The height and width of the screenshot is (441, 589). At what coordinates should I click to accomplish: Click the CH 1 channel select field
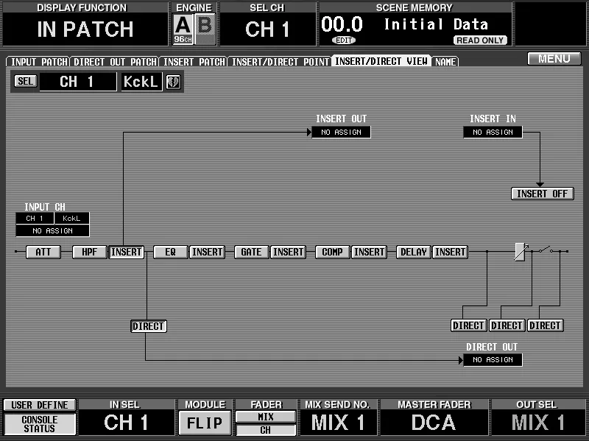tap(78, 82)
